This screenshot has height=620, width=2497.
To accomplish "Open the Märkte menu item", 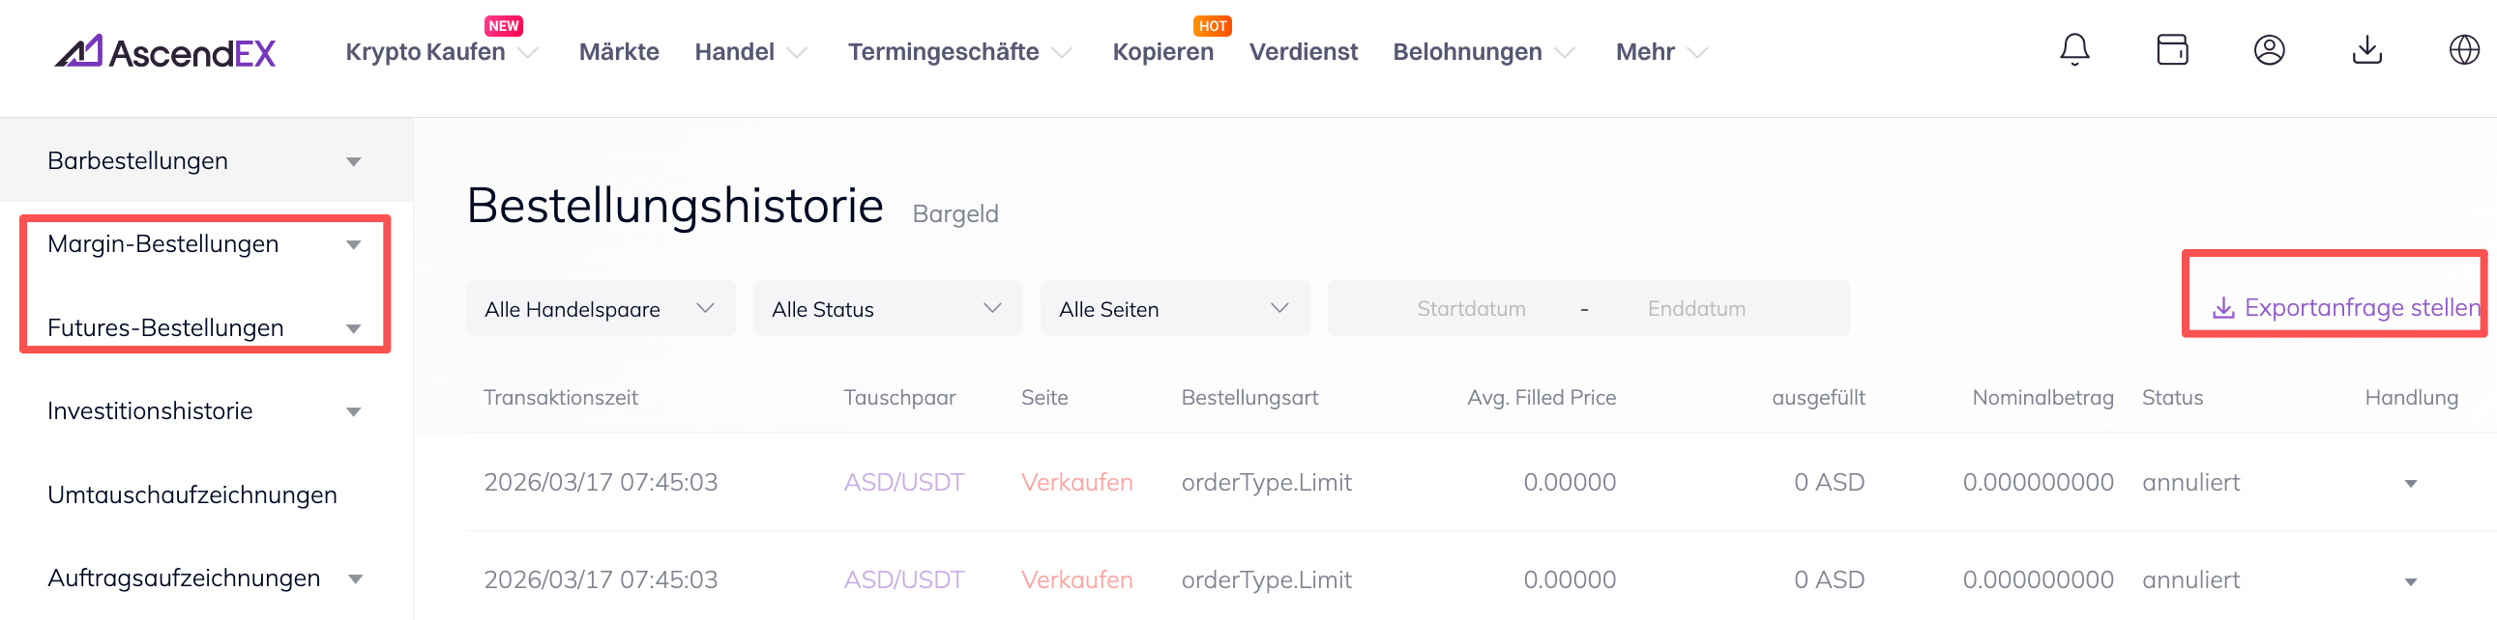I will (x=618, y=52).
